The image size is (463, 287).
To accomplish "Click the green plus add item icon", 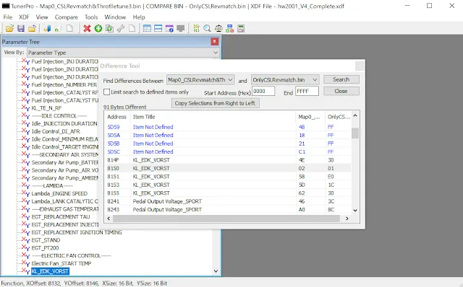I will click(x=98, y=28).
